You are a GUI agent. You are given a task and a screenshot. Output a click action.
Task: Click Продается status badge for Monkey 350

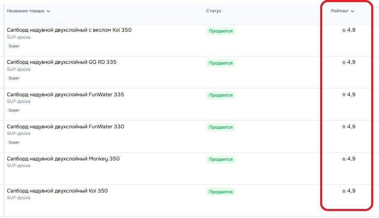pos(221,159)
